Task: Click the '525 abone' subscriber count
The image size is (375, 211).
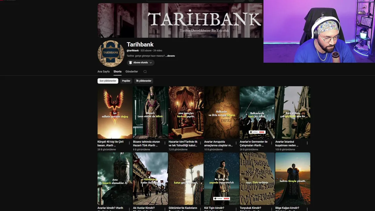Action: (x=146, y=50)
